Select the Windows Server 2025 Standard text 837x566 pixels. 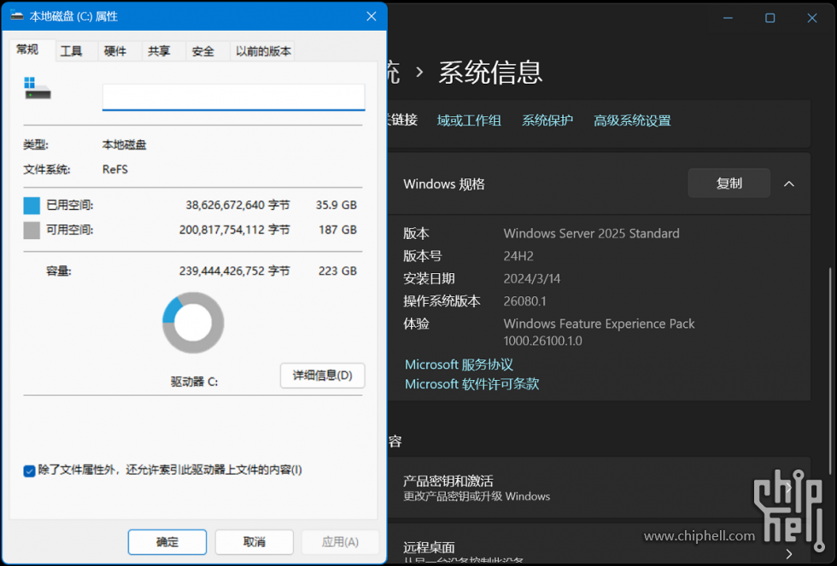coord(591,234)
